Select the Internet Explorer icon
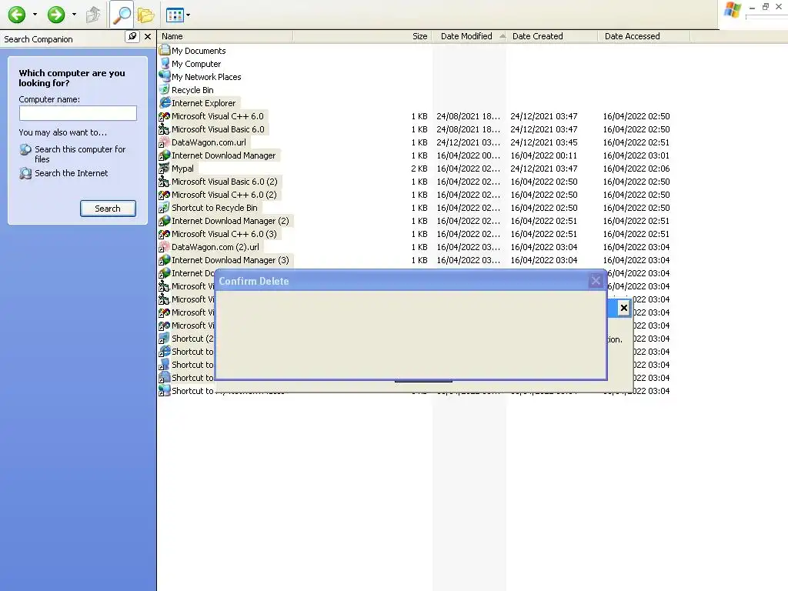This screenshot has width=788, height=591. point(165,102)
